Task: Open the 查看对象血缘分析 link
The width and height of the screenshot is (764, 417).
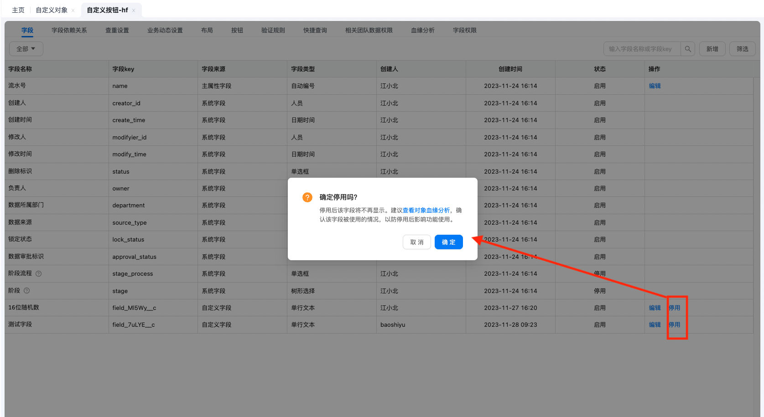Action: [426, 211]
